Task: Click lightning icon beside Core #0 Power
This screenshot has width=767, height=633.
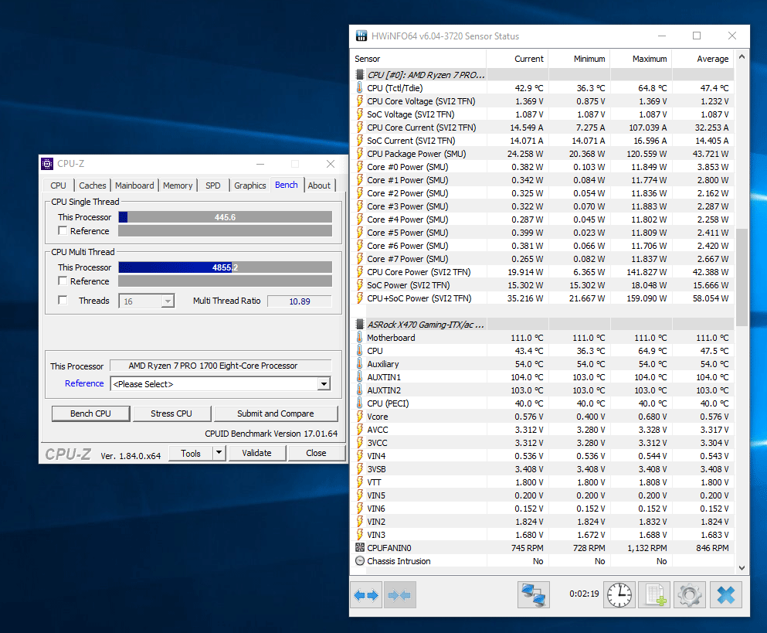Action: point(359,166)
